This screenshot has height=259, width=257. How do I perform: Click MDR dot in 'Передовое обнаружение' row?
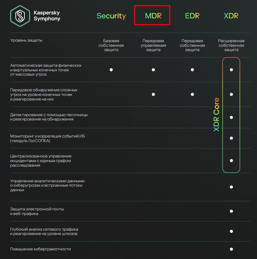click(153, 94)
